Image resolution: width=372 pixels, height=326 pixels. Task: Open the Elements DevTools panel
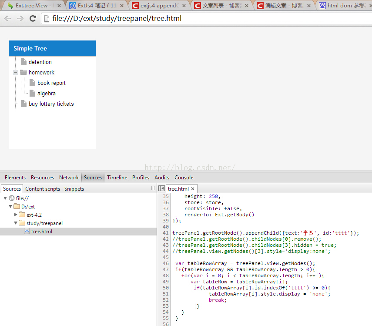click(15, 178)
